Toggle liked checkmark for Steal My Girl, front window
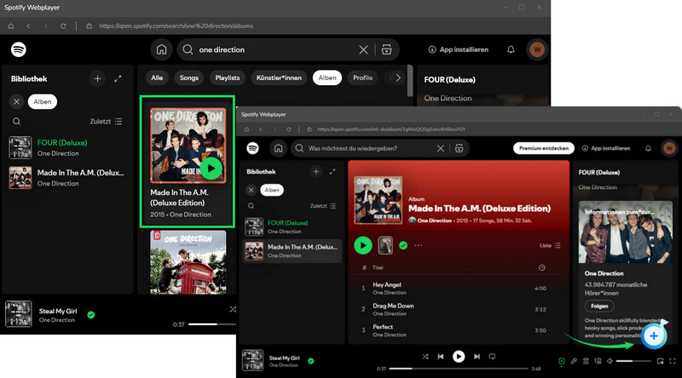 pos(311,361)
